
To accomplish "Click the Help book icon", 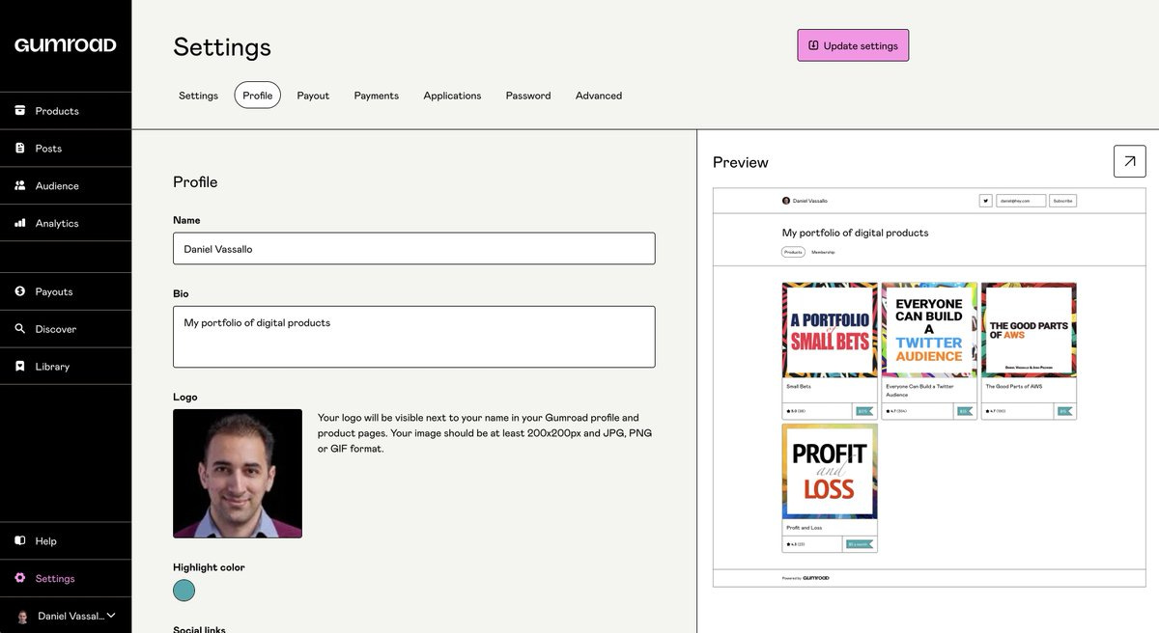I will (20, 541).
